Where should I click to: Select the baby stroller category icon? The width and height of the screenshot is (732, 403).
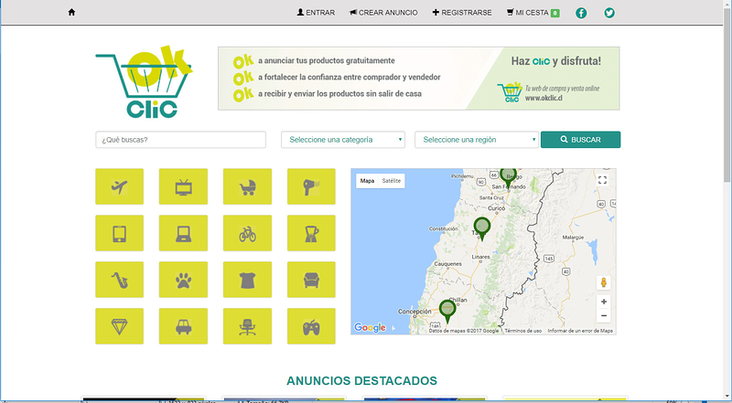(247, 186)
